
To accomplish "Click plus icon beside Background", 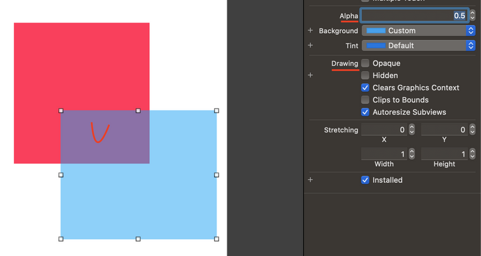I will click(310, 31).
